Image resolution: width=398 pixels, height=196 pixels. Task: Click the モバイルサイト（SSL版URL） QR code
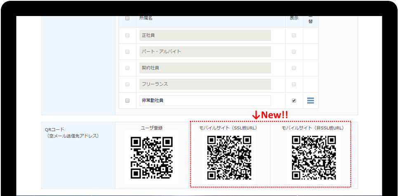229,158
